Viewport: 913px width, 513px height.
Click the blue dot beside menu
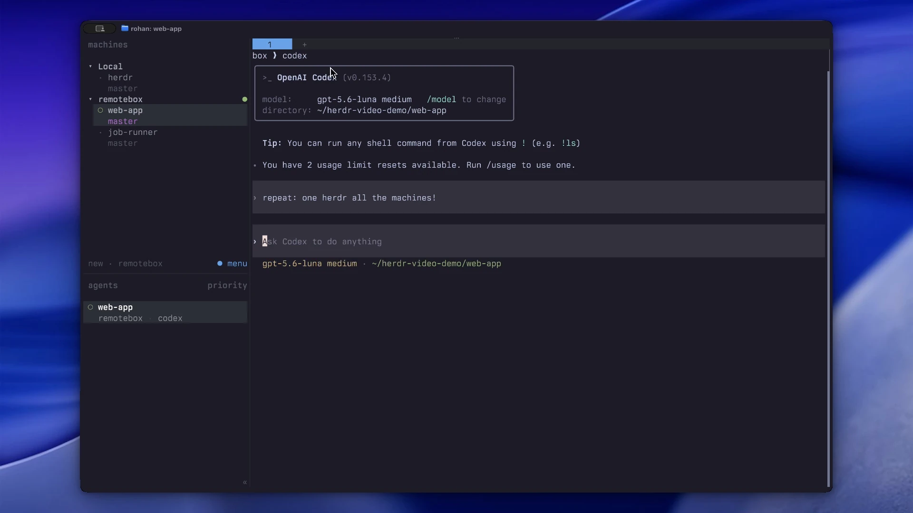(220, 263)
